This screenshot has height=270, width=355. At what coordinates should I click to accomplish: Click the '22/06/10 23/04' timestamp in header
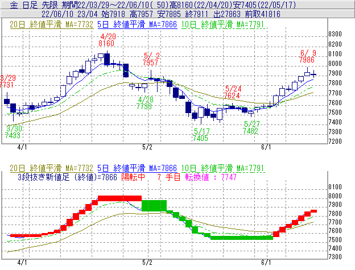(69, 14)
